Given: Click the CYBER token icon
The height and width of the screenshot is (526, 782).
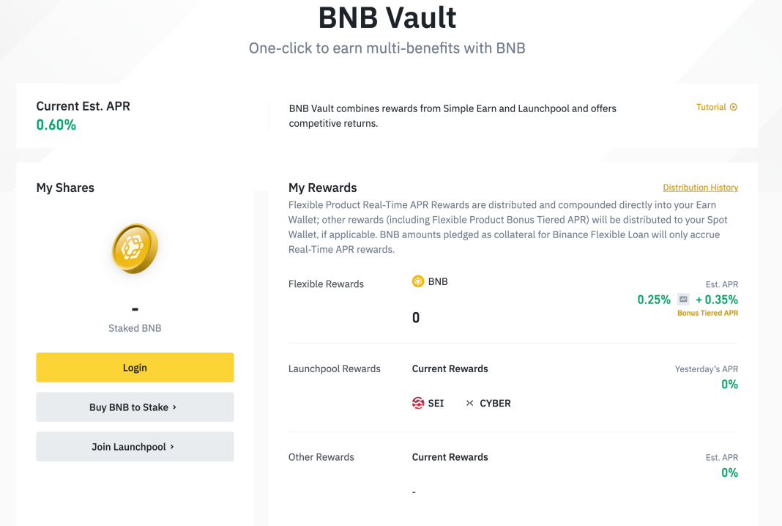Looking at the screenshot, I should coord(469,403).
